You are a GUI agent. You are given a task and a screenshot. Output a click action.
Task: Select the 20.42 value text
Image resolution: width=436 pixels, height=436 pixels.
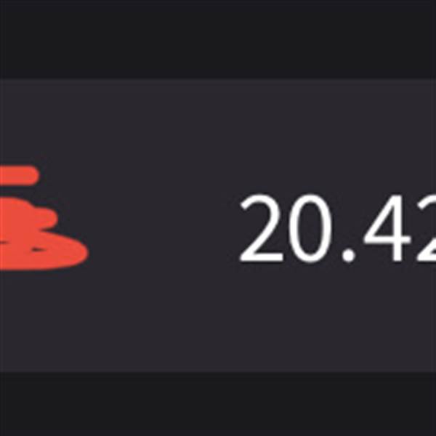[338, 228]
